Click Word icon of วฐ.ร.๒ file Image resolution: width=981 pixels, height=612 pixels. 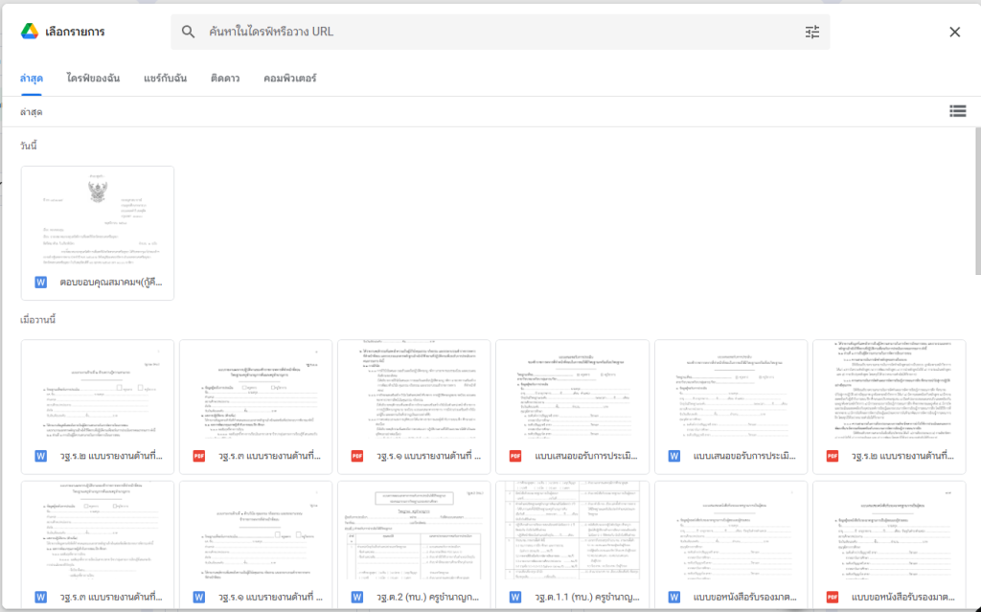[40, 456]
